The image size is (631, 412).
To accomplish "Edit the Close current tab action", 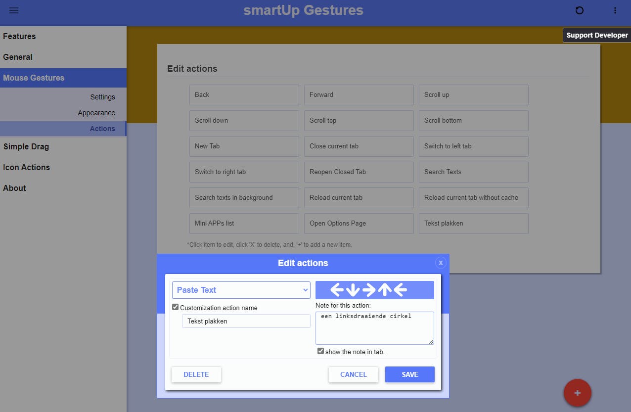I will (x=359, y=146).
